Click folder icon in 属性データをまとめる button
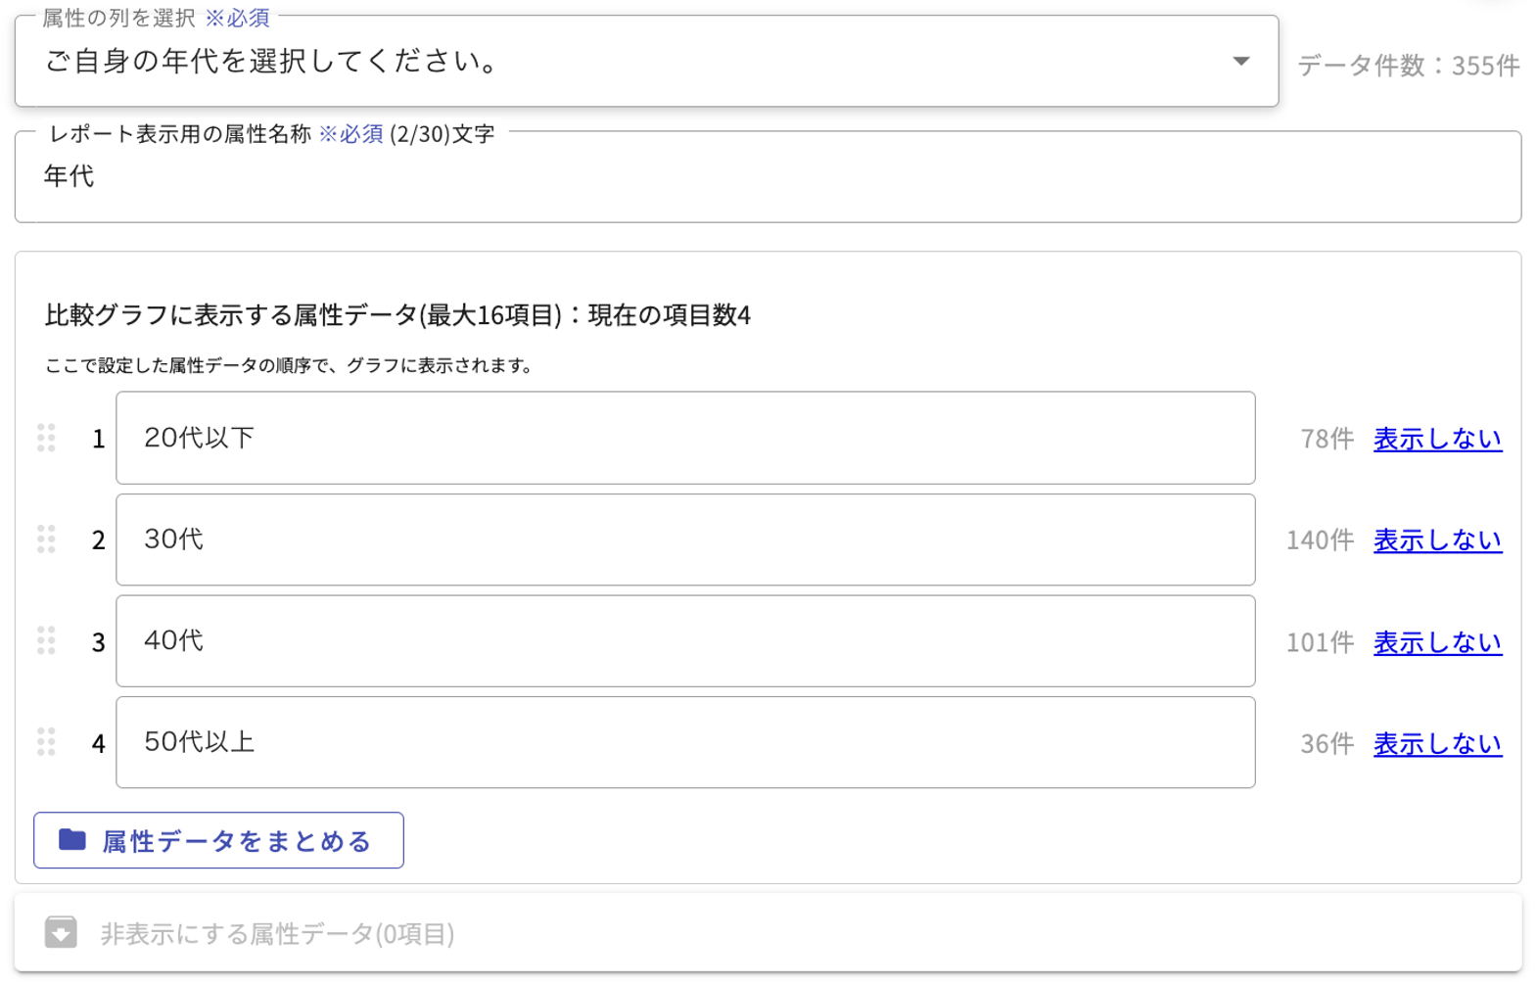The width and height of the screenshot is (1537, 985). click(72, 840)
